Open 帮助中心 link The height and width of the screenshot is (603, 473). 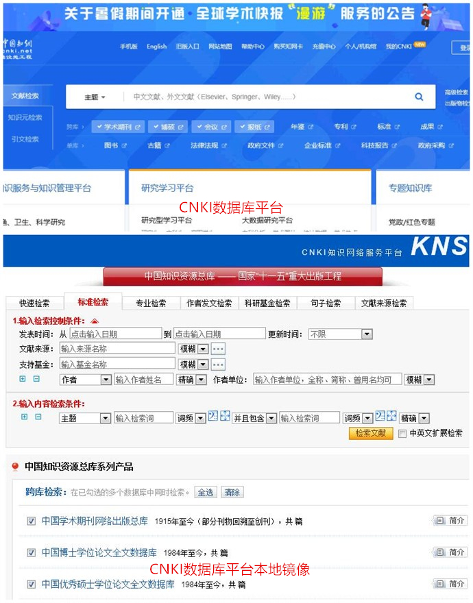point(253,47)
